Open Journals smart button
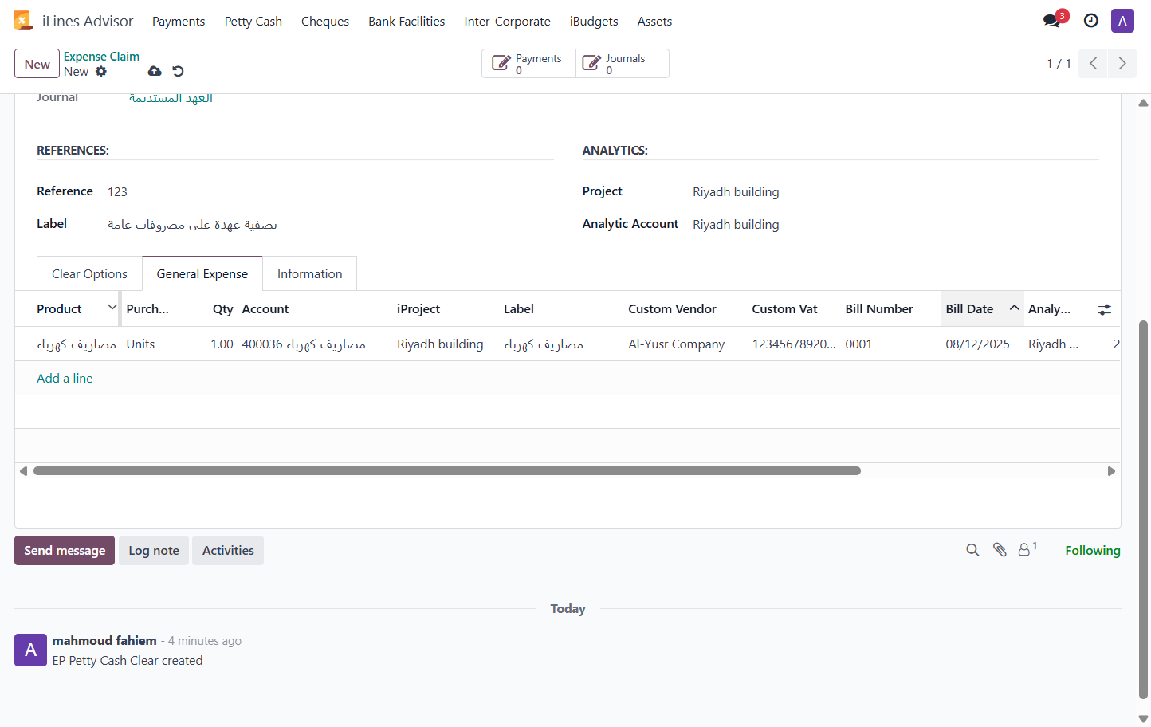This screenshot has width=1151, height=727. [622, 64]
